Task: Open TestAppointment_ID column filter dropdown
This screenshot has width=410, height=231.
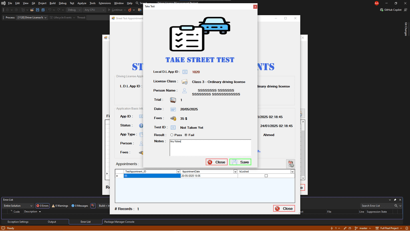Action: [178, 172]
